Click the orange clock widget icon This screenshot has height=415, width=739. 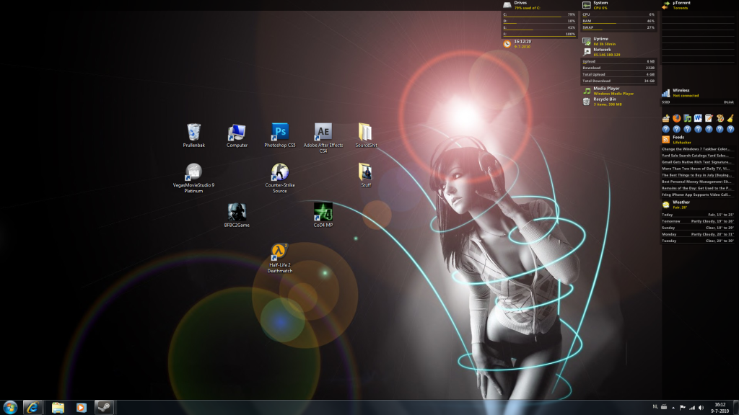click(507, 44)
